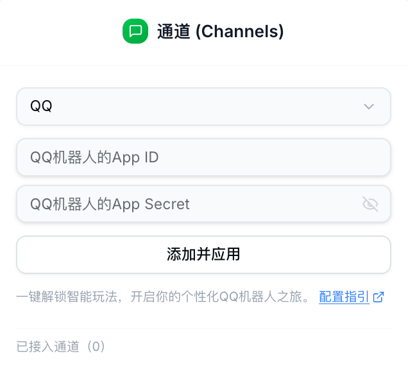Screen dimensions: 408x376
Task: Click the App ID placeholder text
Action: pyautogui.click(x=94, y=157)
